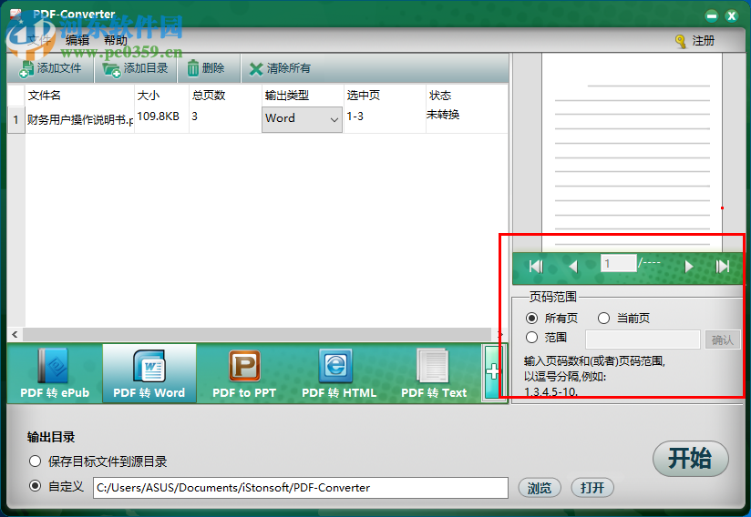Click the 添加目录 add folder button
Screen dimensions: 751x517
pyautogui.click(x=136, y=69)
